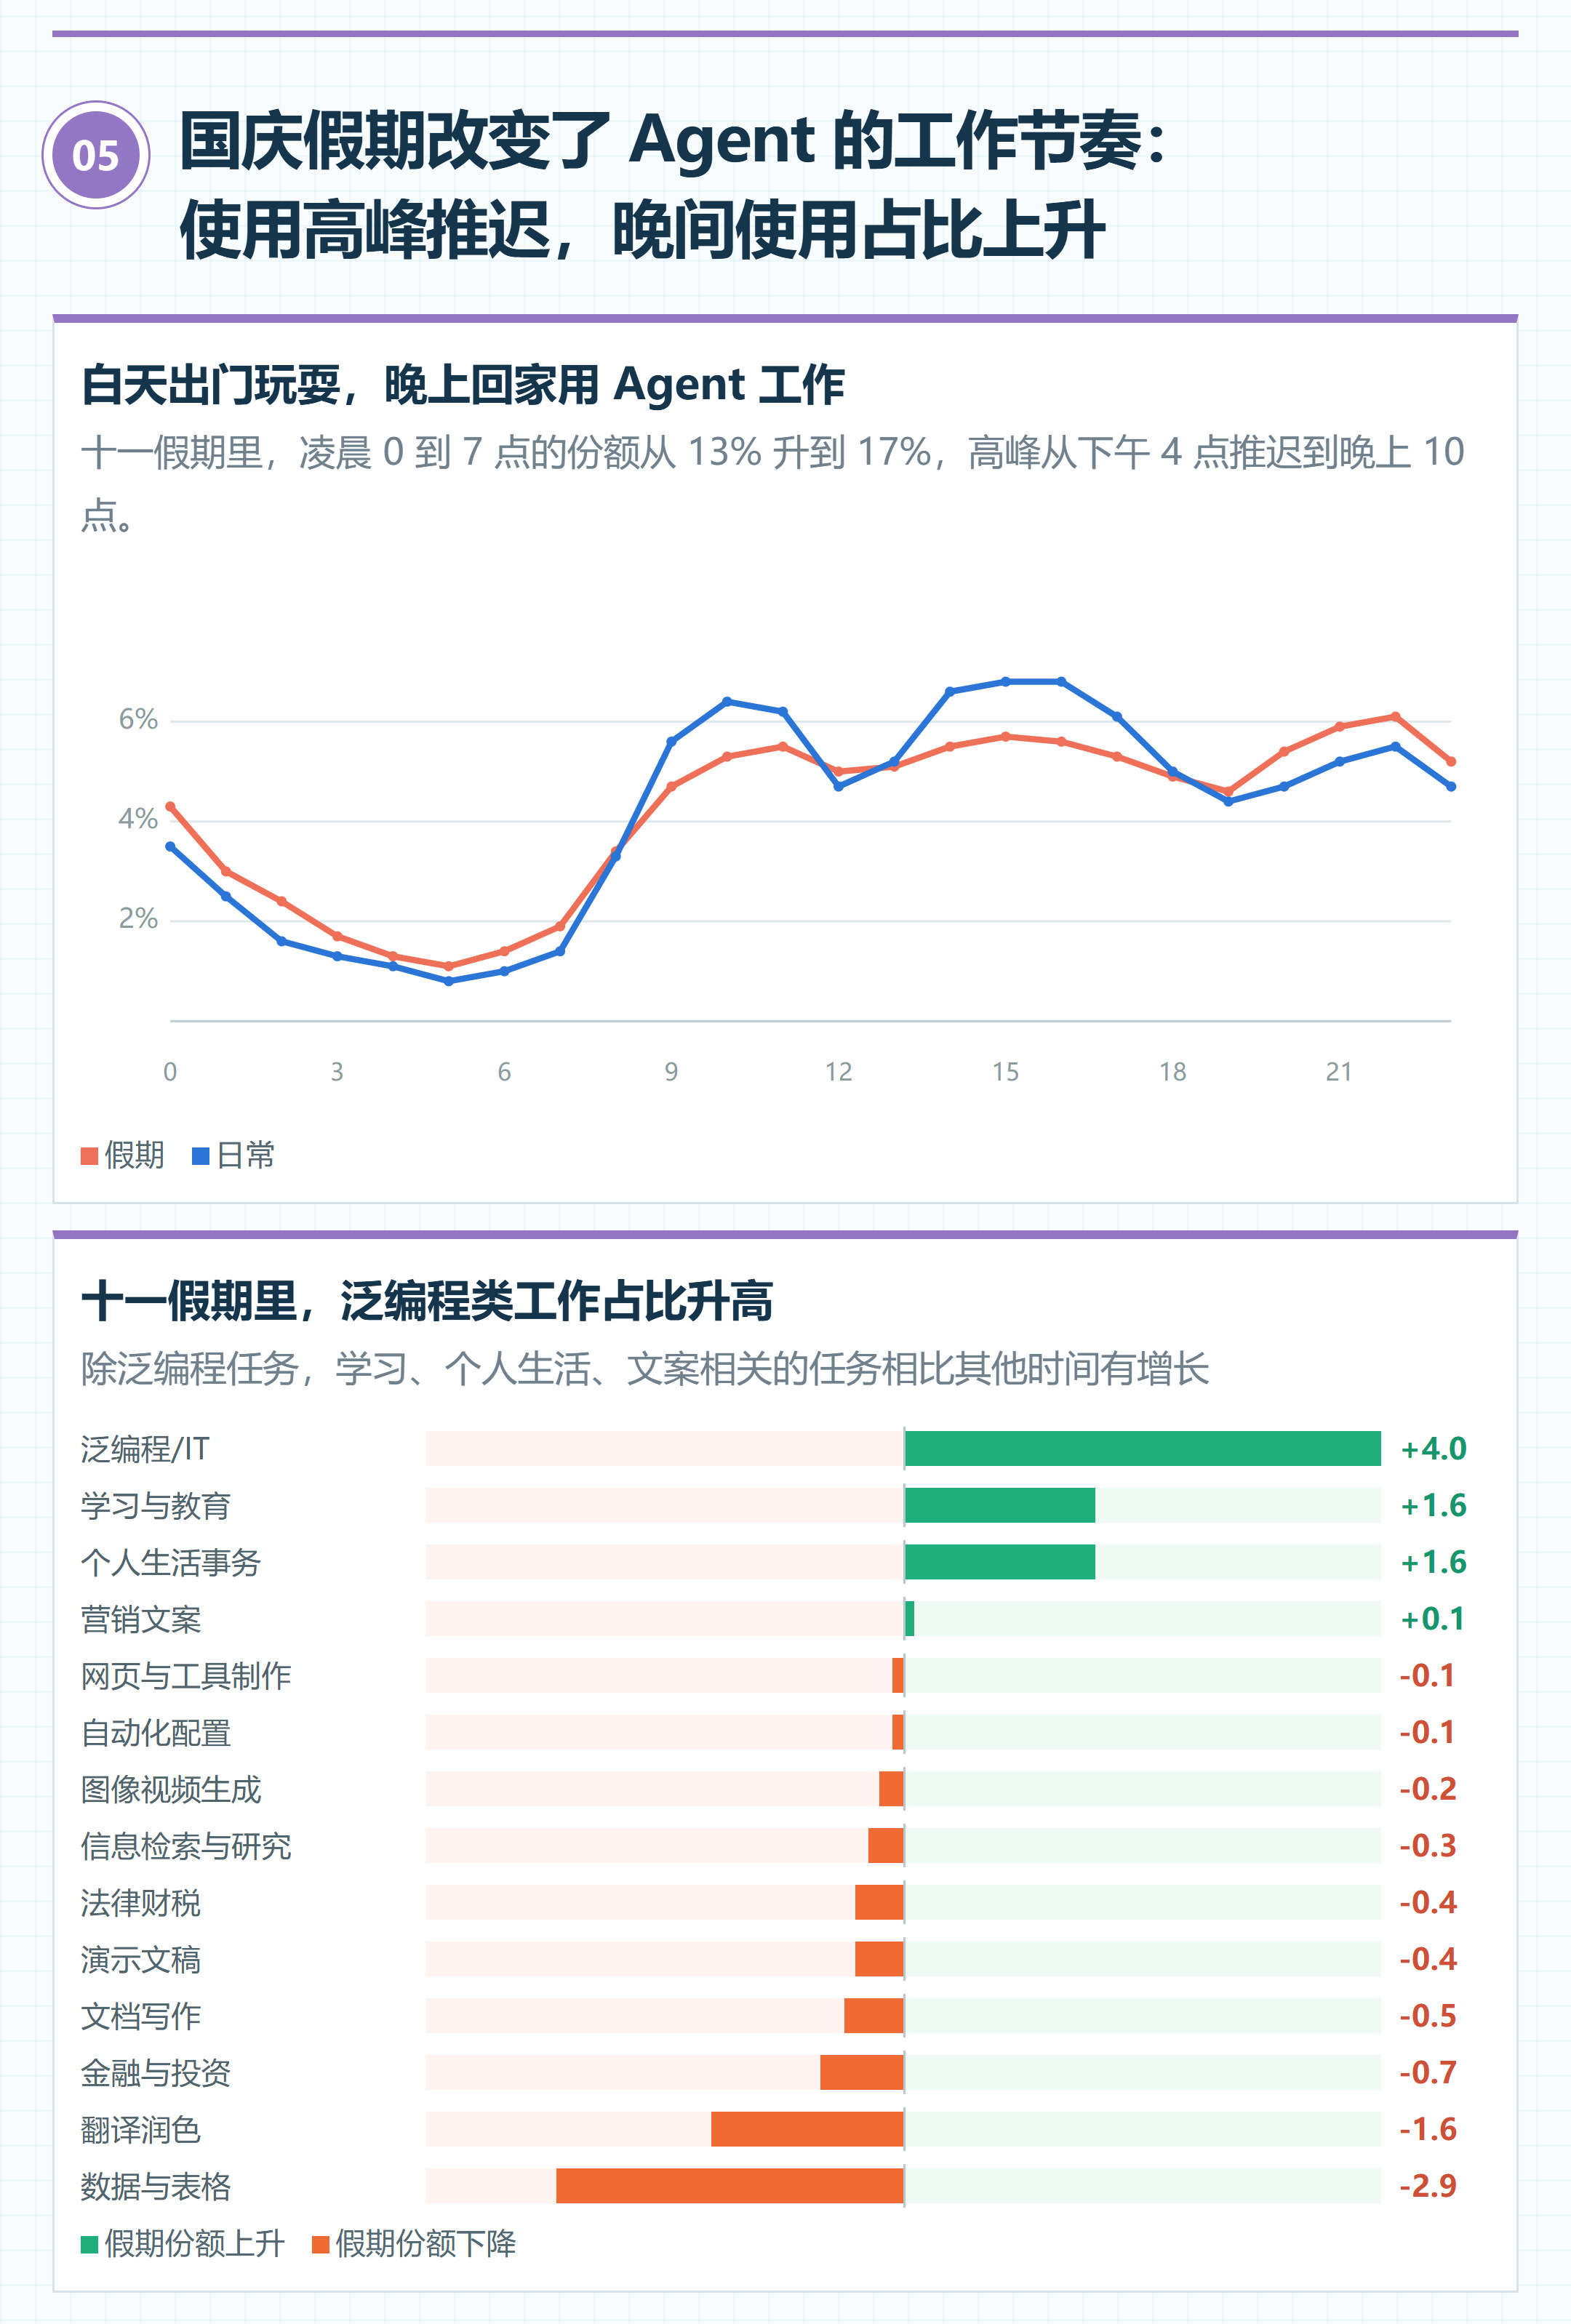Click the subtitle beginning 除泛编程任务
The width and height of the screenshot is (1571, 2324).
coord(645,1369)
